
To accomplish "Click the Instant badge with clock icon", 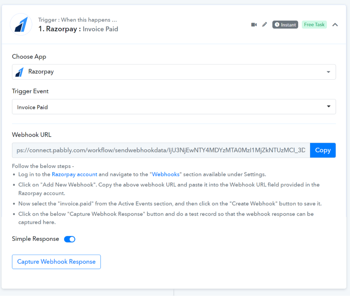I will 285,25.
